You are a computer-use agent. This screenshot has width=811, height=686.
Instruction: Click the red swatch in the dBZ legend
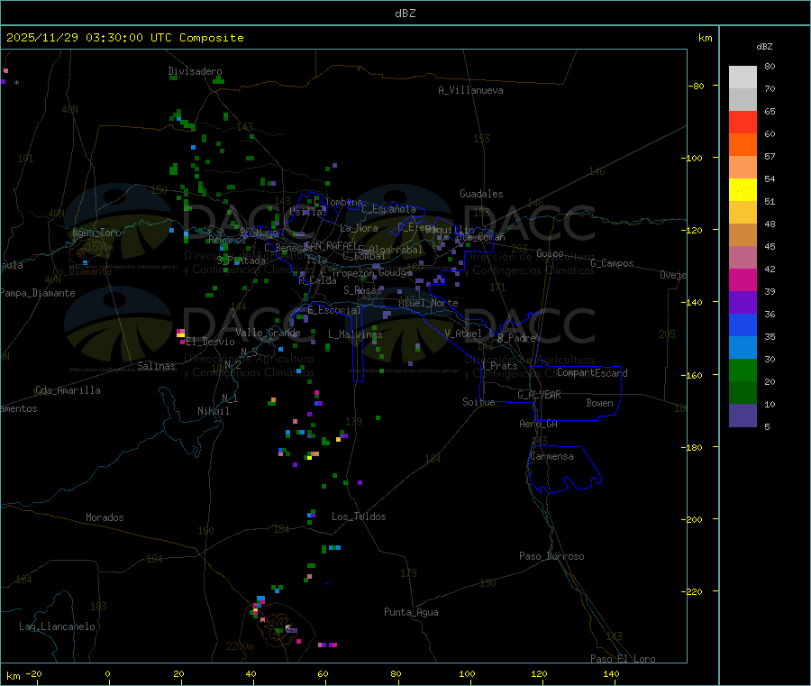tap(743, 122)
